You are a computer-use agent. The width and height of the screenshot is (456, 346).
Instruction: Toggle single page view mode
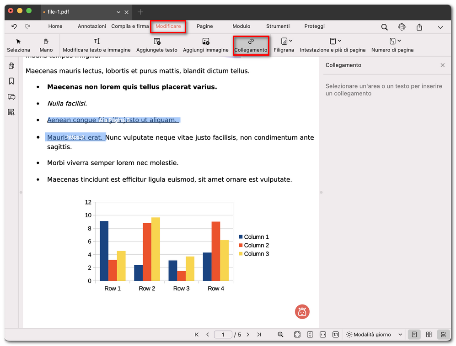tap(414, 335)
